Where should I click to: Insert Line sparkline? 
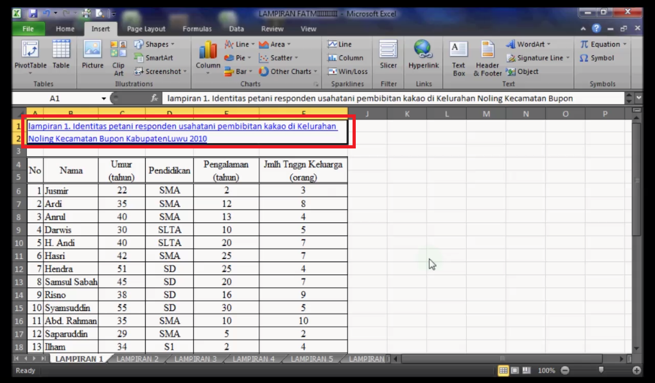point(340,44)
